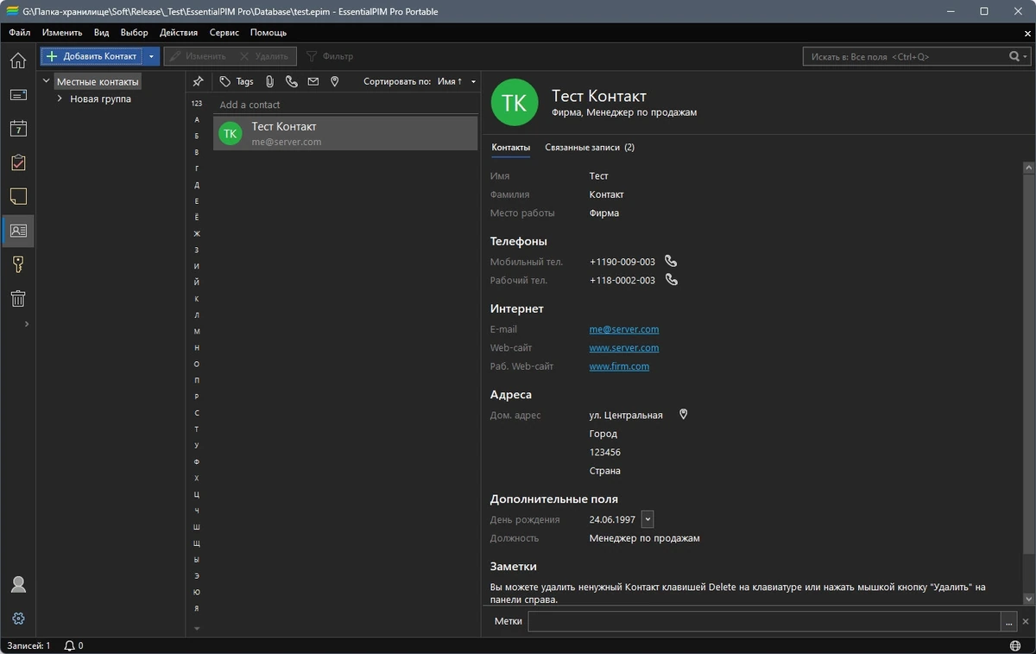Toggle pin on the contact list
This screenshot has height=654, width=1036.
pyautogui.click(x=198, y=81)
